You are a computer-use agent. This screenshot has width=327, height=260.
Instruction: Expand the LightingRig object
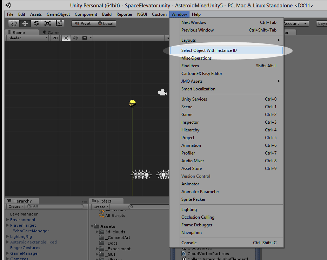pos(7,237)
